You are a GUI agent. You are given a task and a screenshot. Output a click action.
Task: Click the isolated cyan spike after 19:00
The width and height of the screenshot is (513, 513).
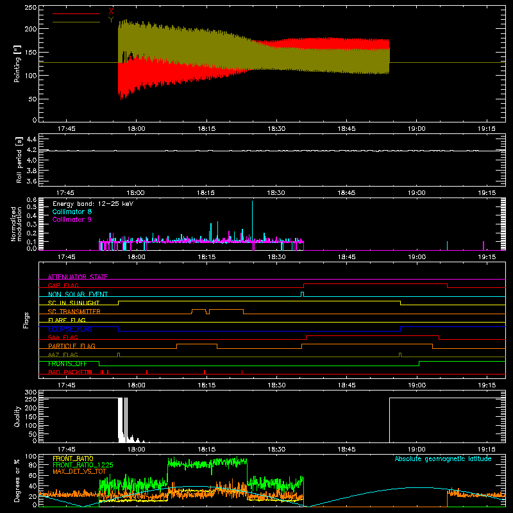coord(447,246)
